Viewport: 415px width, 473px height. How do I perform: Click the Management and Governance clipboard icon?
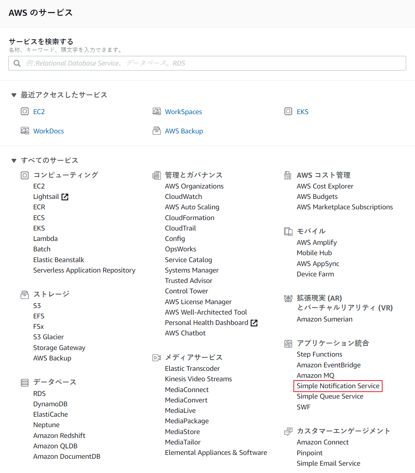[x=156, y=175]
